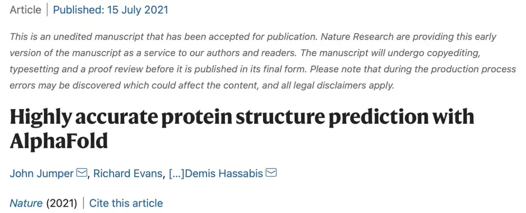Click the 'Published: 15 July 2021' link
This screenshot has height=213, width=526.
coord(111,10)
